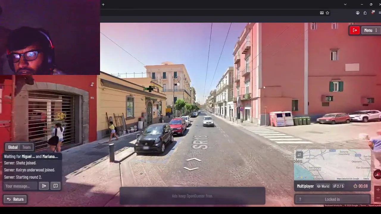Click Report a problem link
This screenshot has width=381, height=214.
pyautogui.click(x=374, y=205)
